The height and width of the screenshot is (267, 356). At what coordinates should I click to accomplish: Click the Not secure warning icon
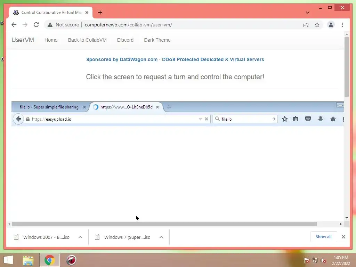tap(50, 25)
